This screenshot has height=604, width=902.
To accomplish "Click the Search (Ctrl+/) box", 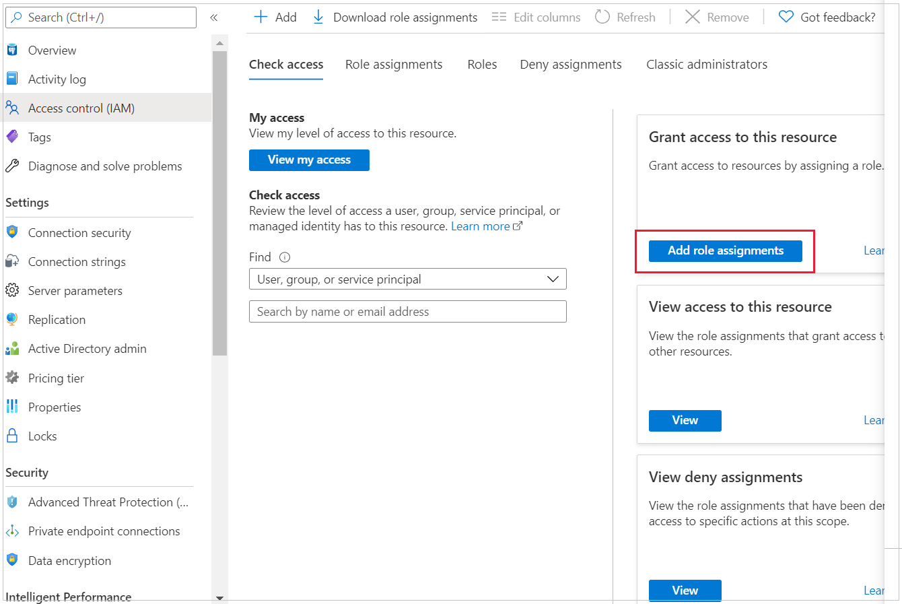I will pos(101,18).
